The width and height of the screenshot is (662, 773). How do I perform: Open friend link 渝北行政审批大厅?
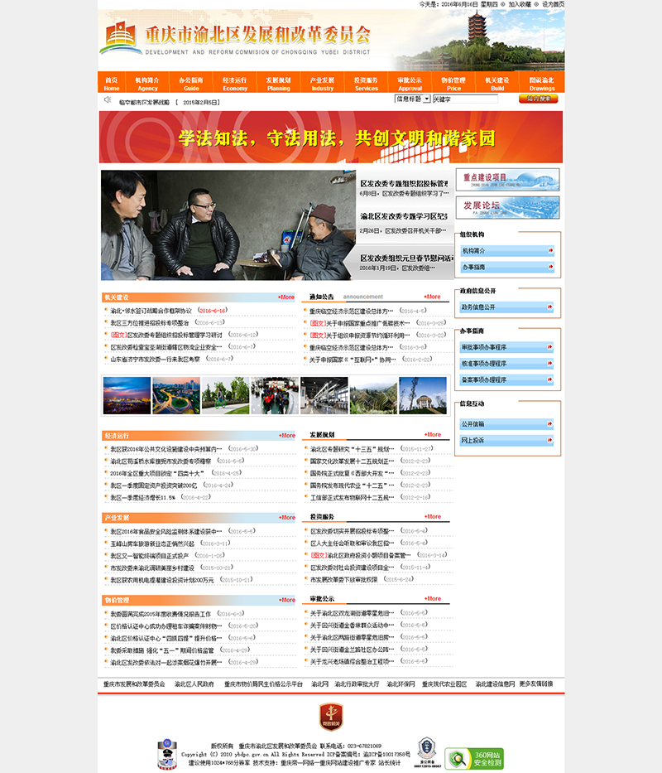pos(357,684)
